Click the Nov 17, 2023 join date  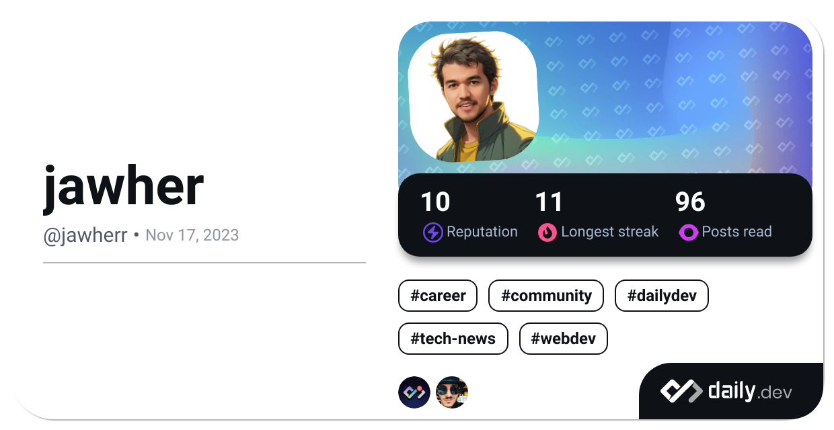(x=192, y=235)
